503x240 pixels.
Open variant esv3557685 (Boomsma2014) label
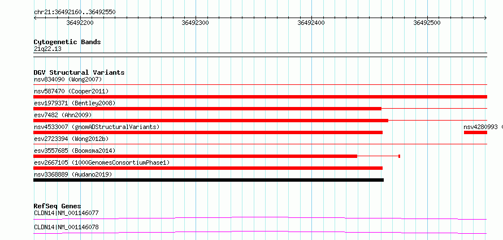(x=75, y=151)
